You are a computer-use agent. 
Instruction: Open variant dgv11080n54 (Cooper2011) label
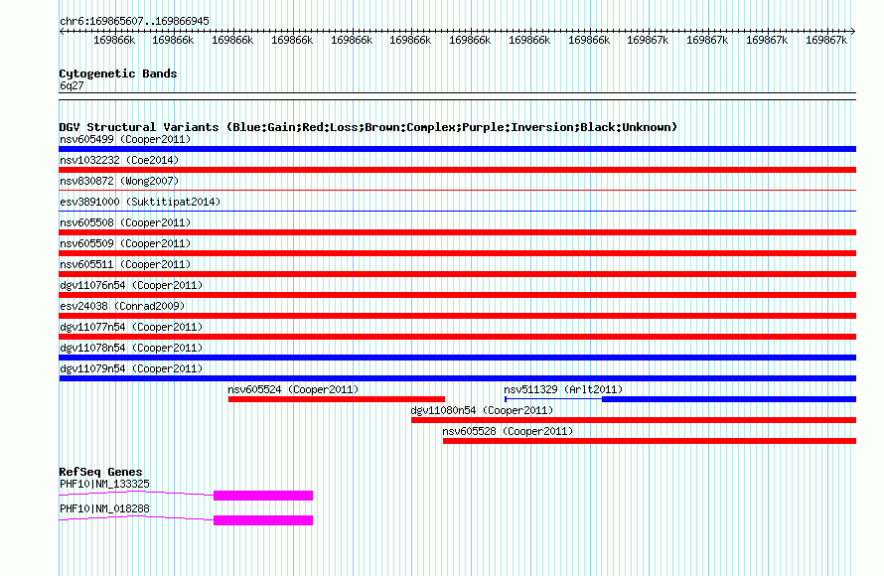[482, 410]
